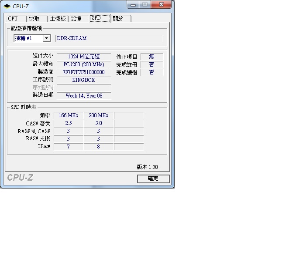Click the 組件大小 label
Image resolution: width=282 pixels, height=256 pixels.
(43, 56)
